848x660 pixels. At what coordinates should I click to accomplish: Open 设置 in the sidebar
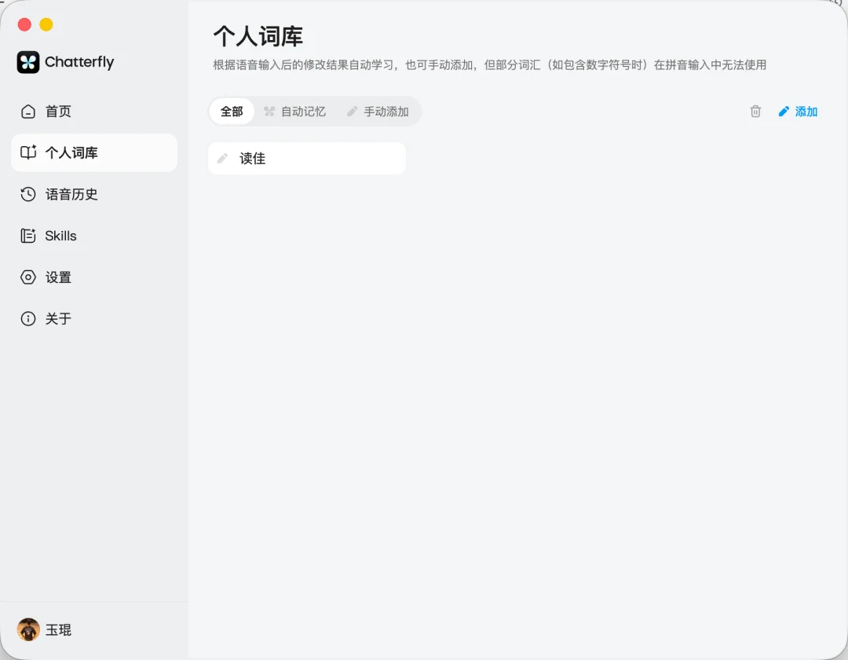tap(94, 277)
